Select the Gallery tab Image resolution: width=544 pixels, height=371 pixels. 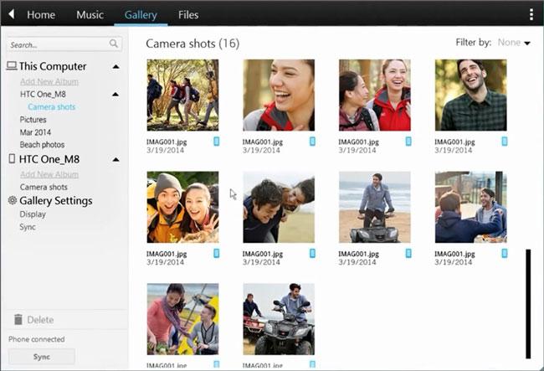pos(141,14)
